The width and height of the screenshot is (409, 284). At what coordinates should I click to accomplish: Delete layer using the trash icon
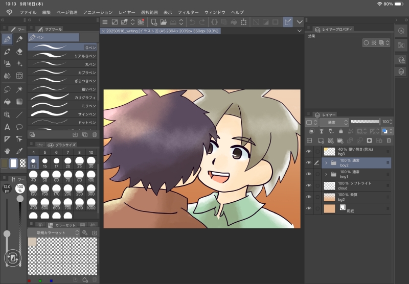[x=389, y=140]
